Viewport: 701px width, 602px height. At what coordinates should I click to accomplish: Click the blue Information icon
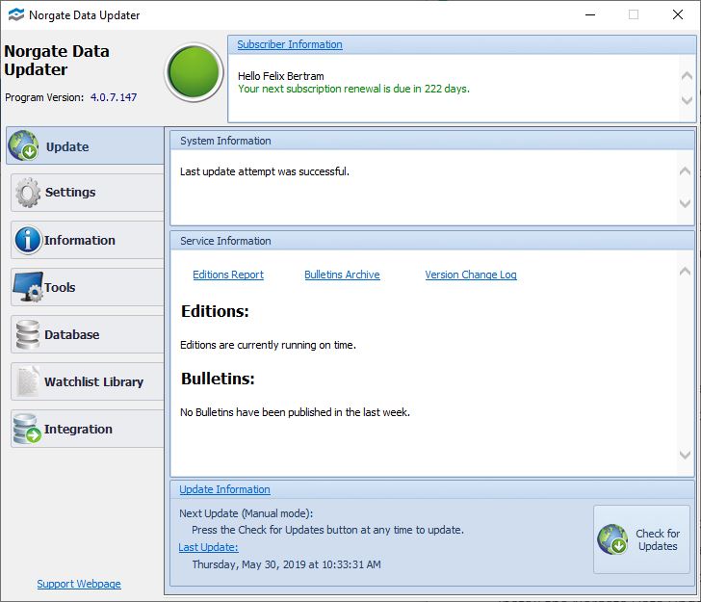28,240
